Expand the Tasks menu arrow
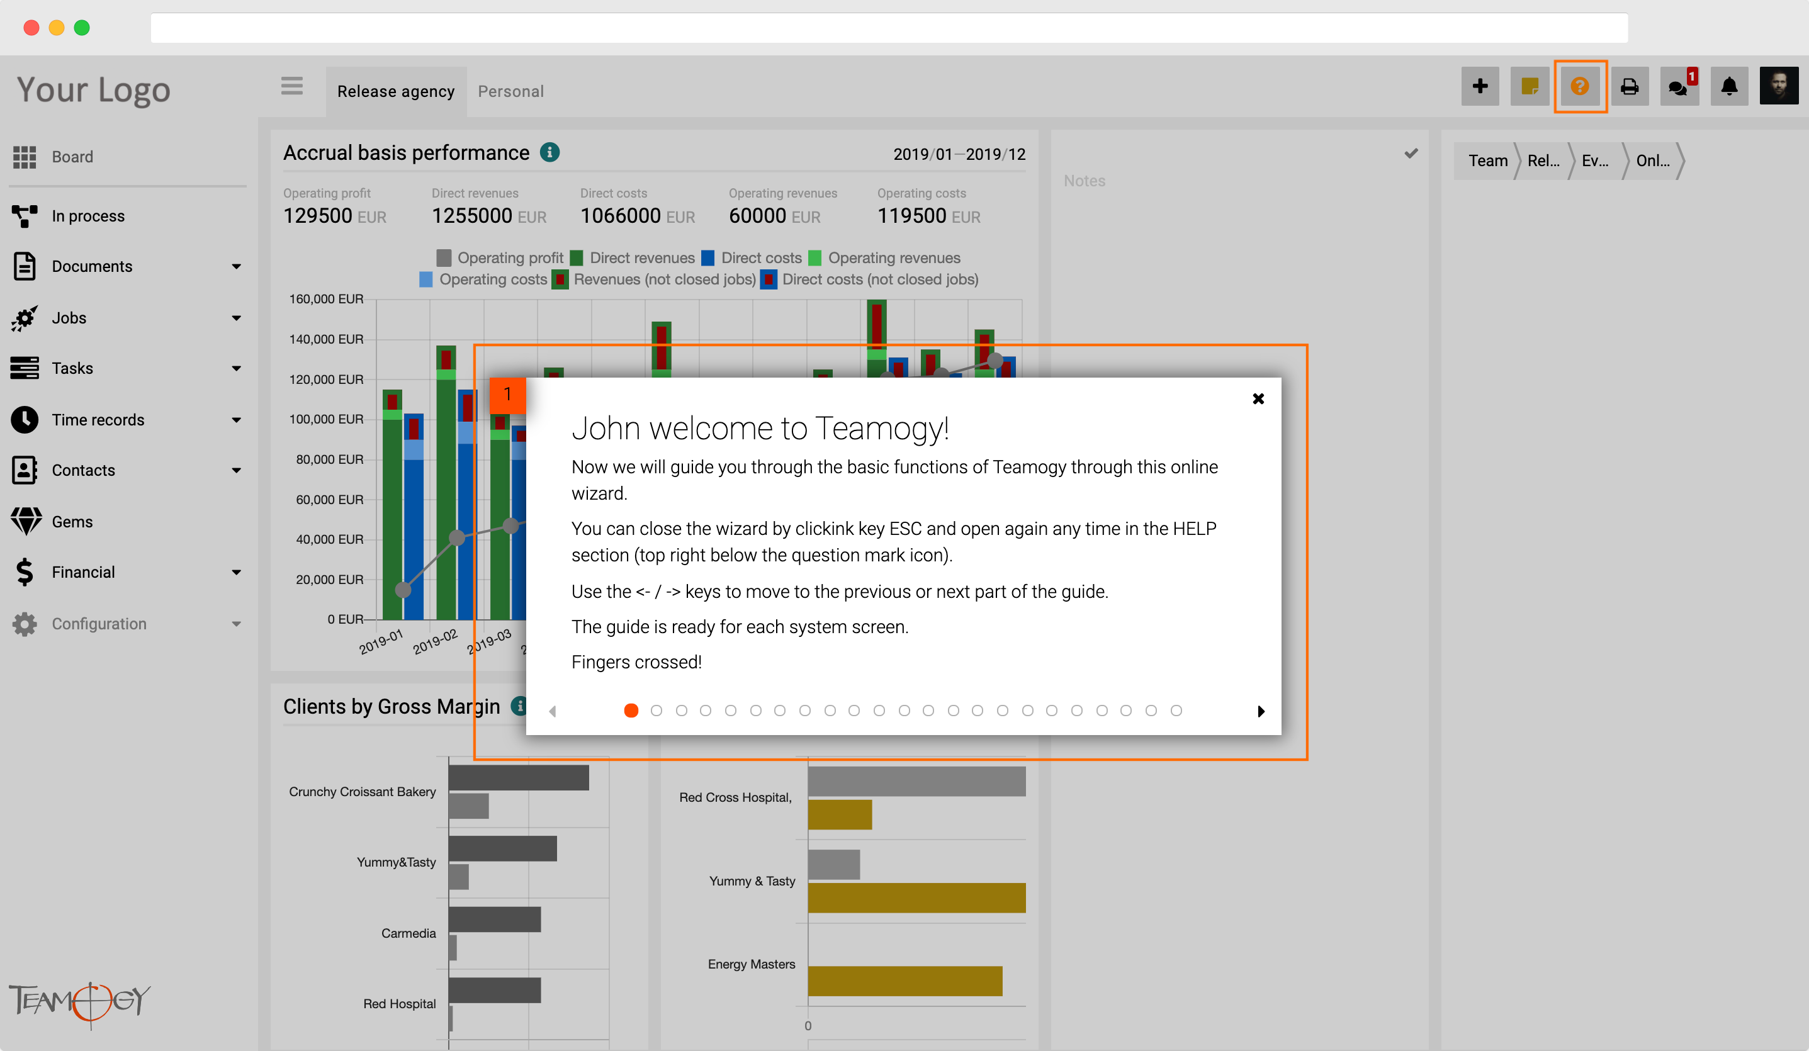 [x=236, y=368]
